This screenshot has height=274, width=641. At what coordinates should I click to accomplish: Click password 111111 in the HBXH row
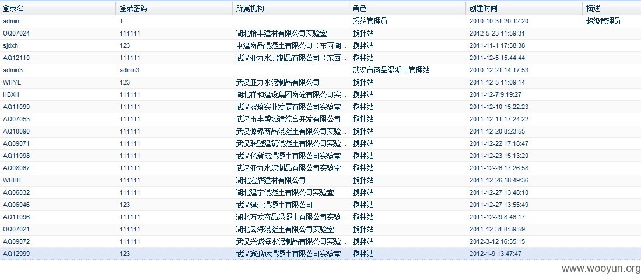coord(130,95)
